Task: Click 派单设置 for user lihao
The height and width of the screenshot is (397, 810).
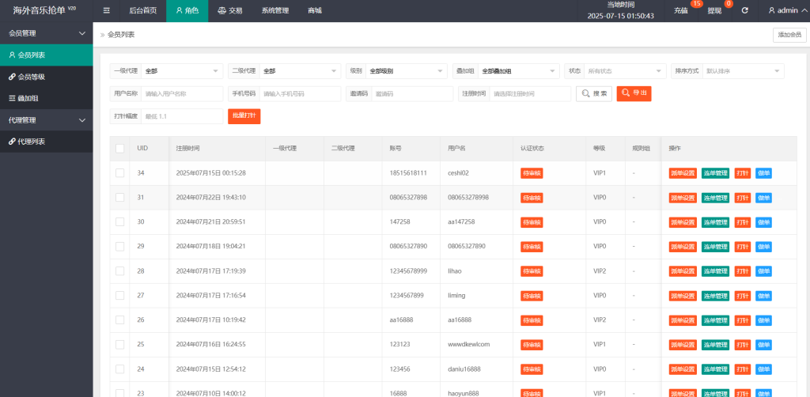Action: click(x=683, y=271)
